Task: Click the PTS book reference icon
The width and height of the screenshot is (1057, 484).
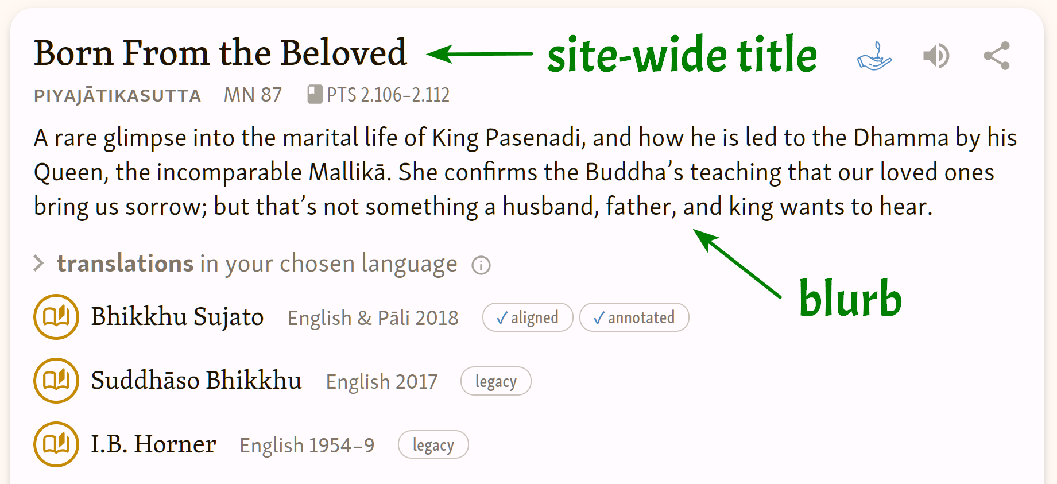Action: 315,95
